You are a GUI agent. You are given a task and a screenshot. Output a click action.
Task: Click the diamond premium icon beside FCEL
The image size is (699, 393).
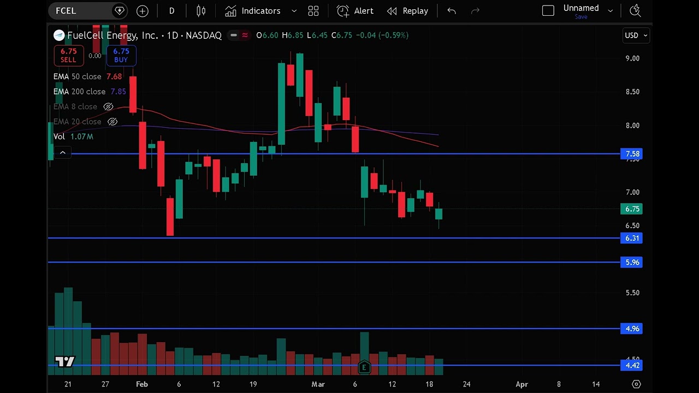(x=120, y=10)
